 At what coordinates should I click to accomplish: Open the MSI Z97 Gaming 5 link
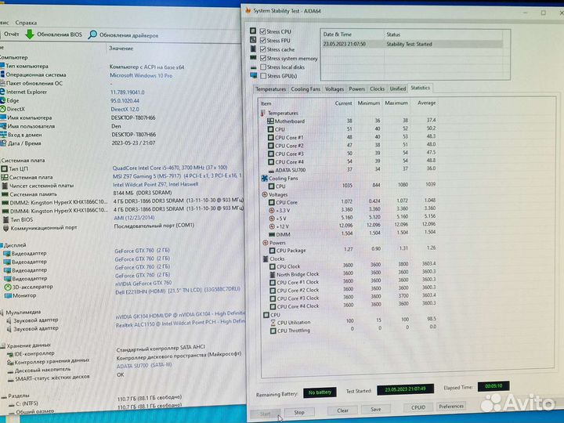177,176
